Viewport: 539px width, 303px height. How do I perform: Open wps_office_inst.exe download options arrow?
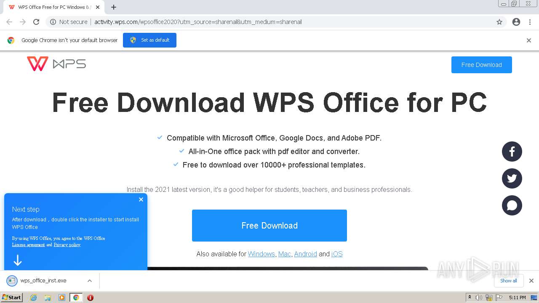[x=90, y=281]
